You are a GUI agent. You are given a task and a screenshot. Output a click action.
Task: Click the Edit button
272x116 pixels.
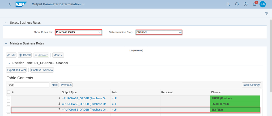click(x=11, y=55)
